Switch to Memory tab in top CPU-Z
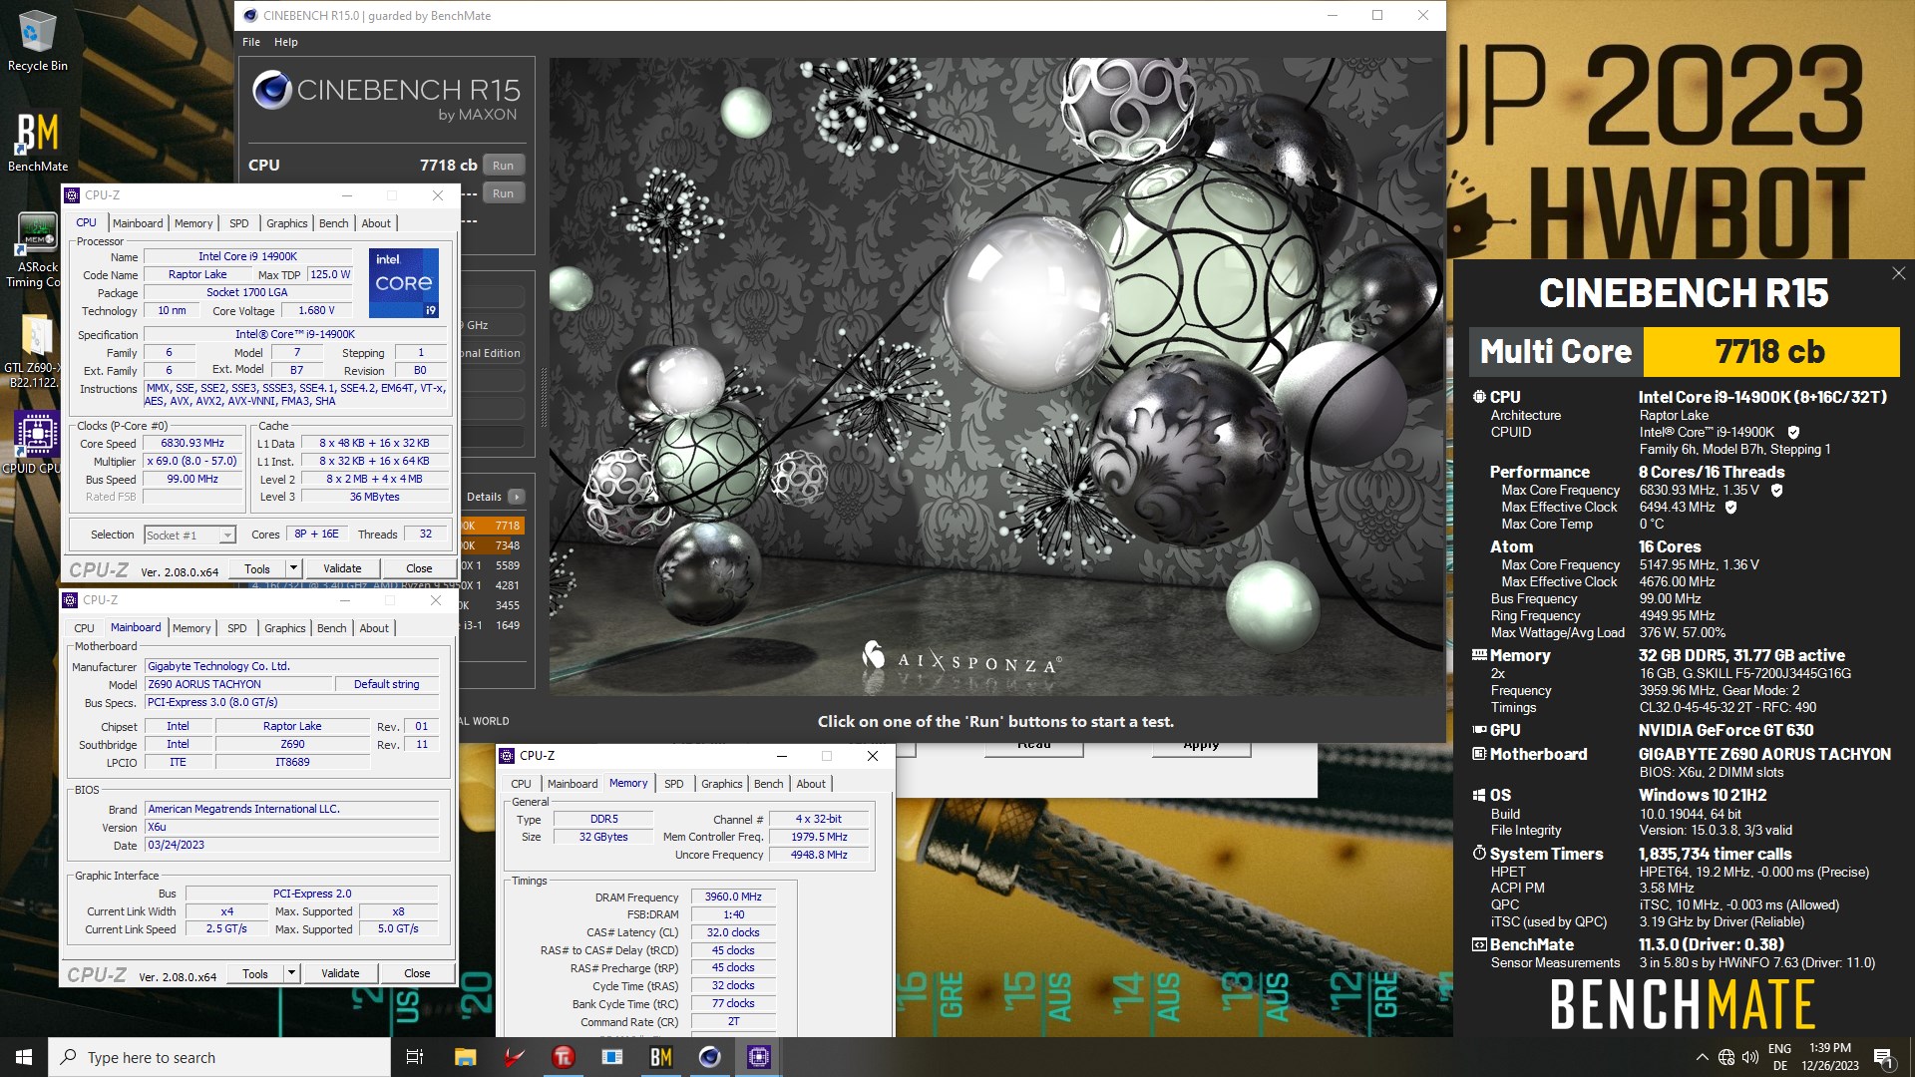This screenshot has height=1077, width=1915. 193,223
